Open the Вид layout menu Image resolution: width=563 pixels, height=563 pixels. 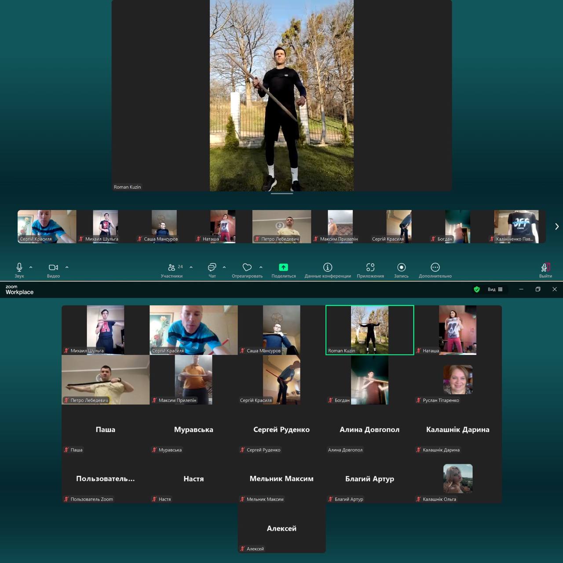tap(495, 289)
